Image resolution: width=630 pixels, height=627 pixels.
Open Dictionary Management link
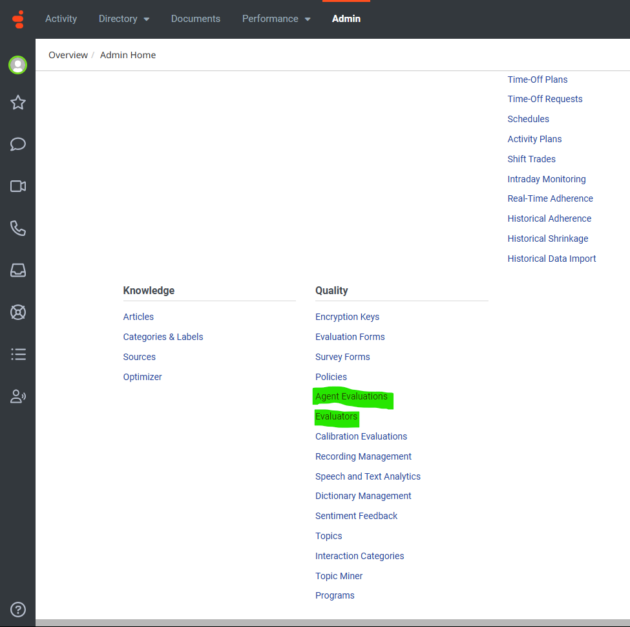pyautogui.click(x=363, y=496)
